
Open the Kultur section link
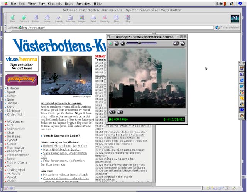point(11,96)
